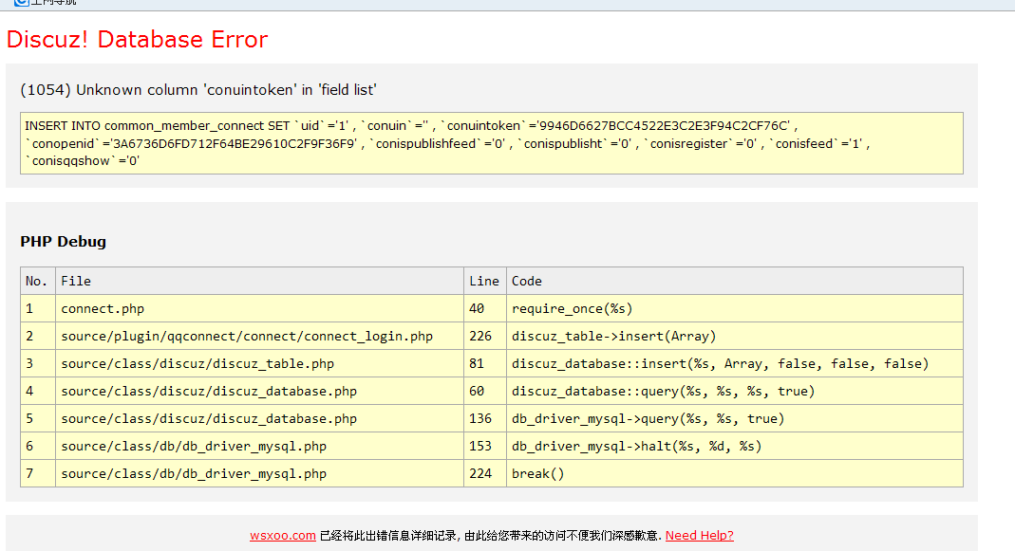Screen dimensions: 1015x551
Task: Click the Chinese apology message in footer
Action: 491,536
